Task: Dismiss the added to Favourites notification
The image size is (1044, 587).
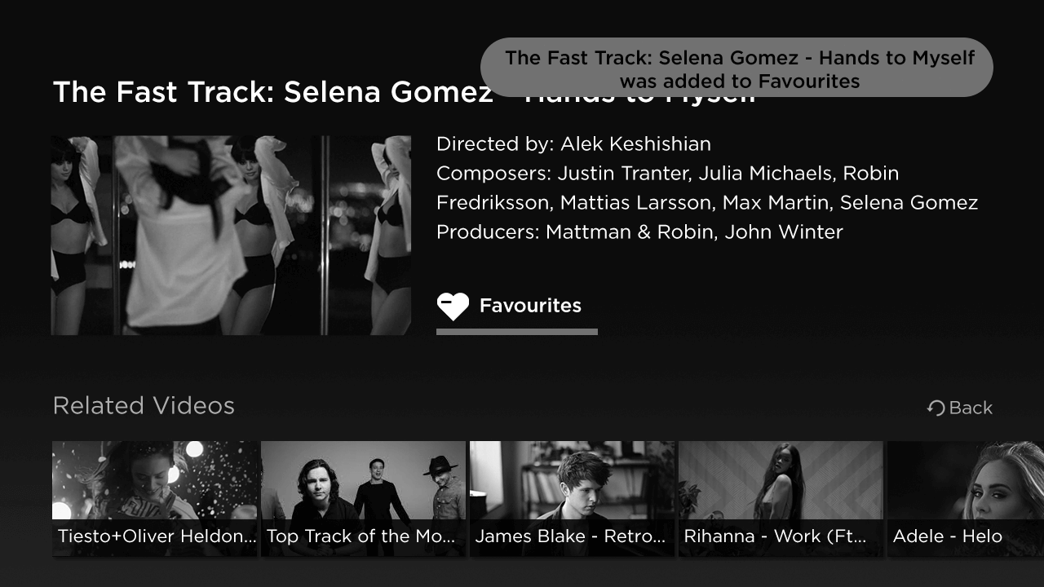Action: (x=737, y=68)
